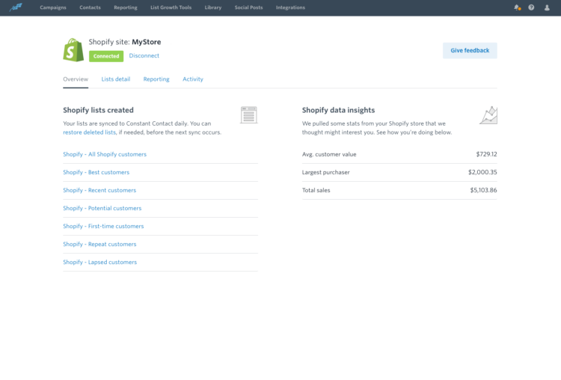The width and height of the screenshot is (561, 380).
Task: Open the user account profile icon
Action: (x=547, y=7)
